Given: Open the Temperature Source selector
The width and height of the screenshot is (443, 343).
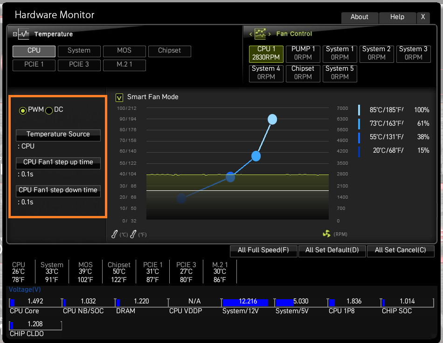Looking at the screenshot, I should pos(58,135).
